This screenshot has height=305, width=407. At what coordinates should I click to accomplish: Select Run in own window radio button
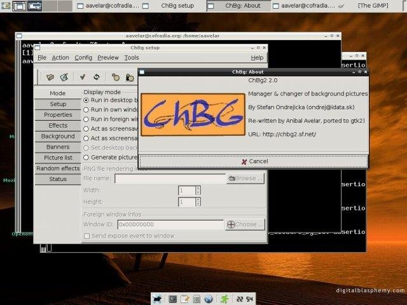[x=86, y=110]
